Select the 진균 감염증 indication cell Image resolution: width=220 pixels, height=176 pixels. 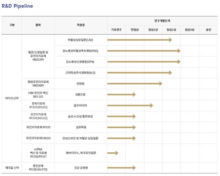[81, 168]
